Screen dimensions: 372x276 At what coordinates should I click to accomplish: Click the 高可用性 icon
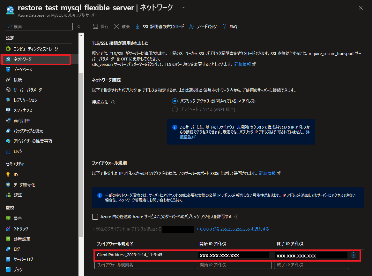point(8,121)
